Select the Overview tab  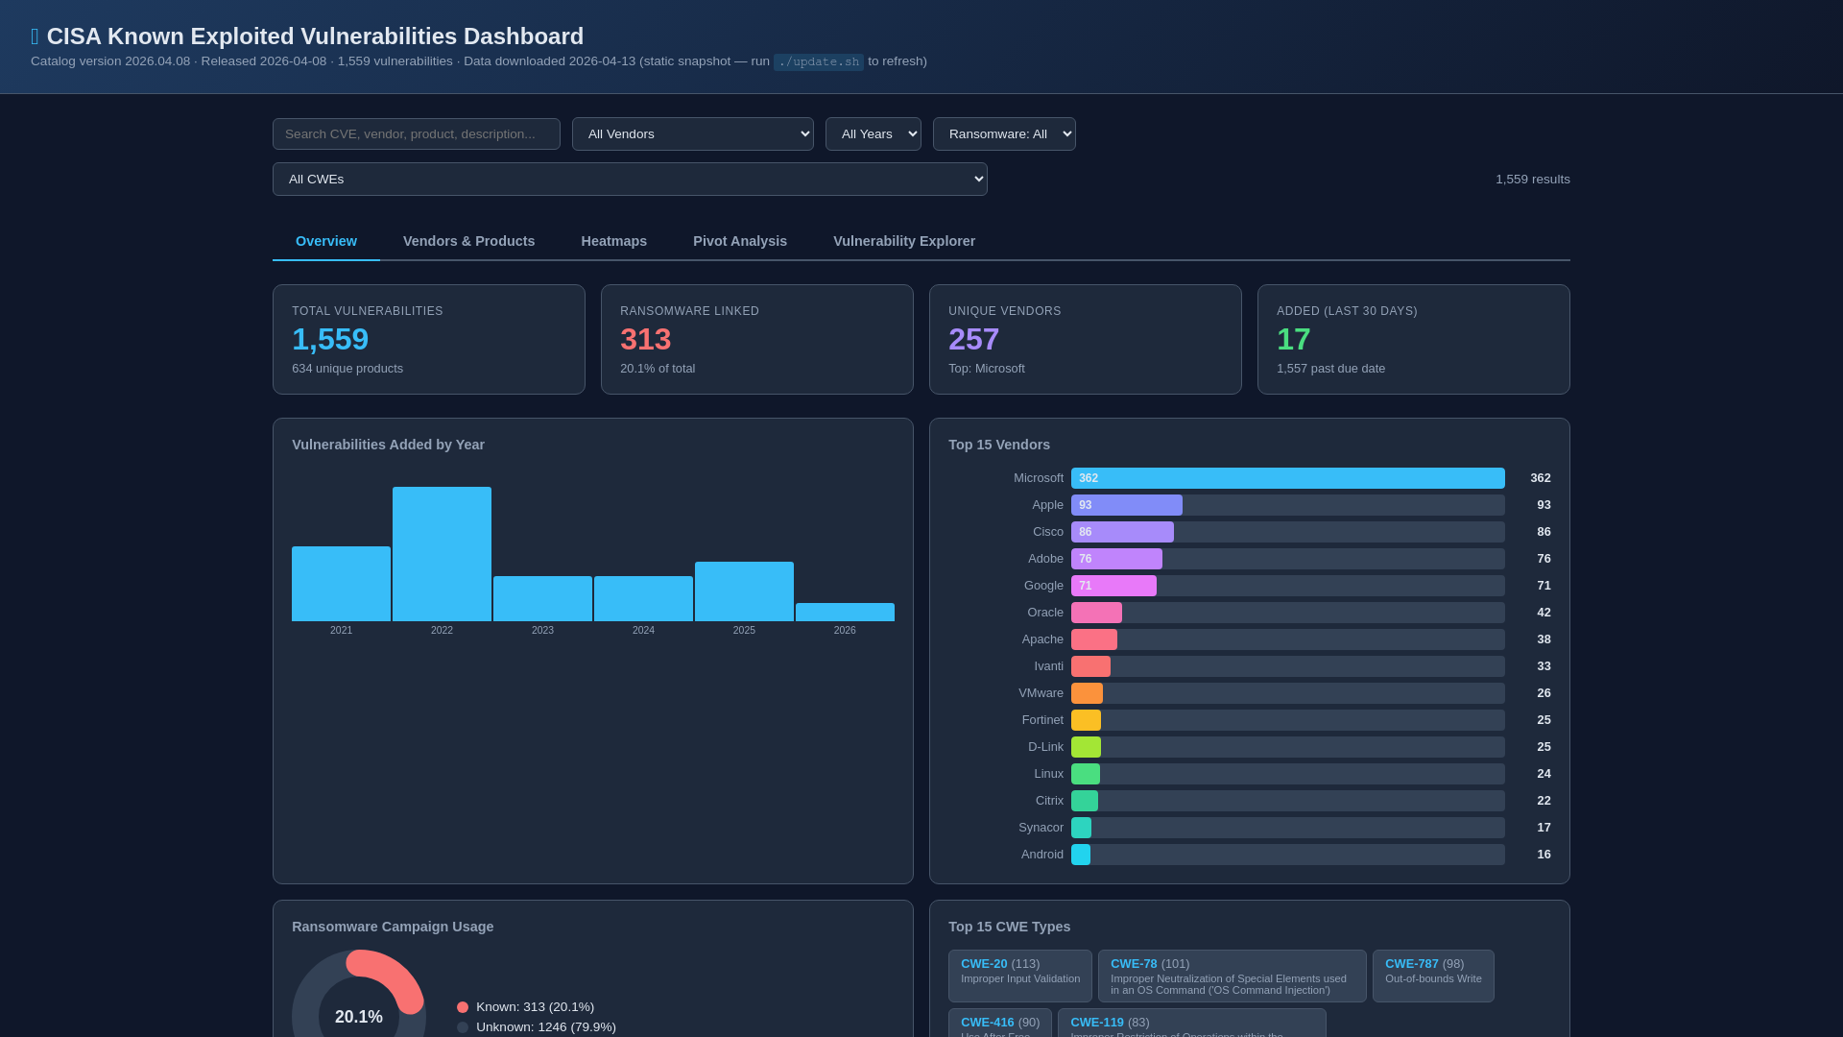(x=325, y=241)
